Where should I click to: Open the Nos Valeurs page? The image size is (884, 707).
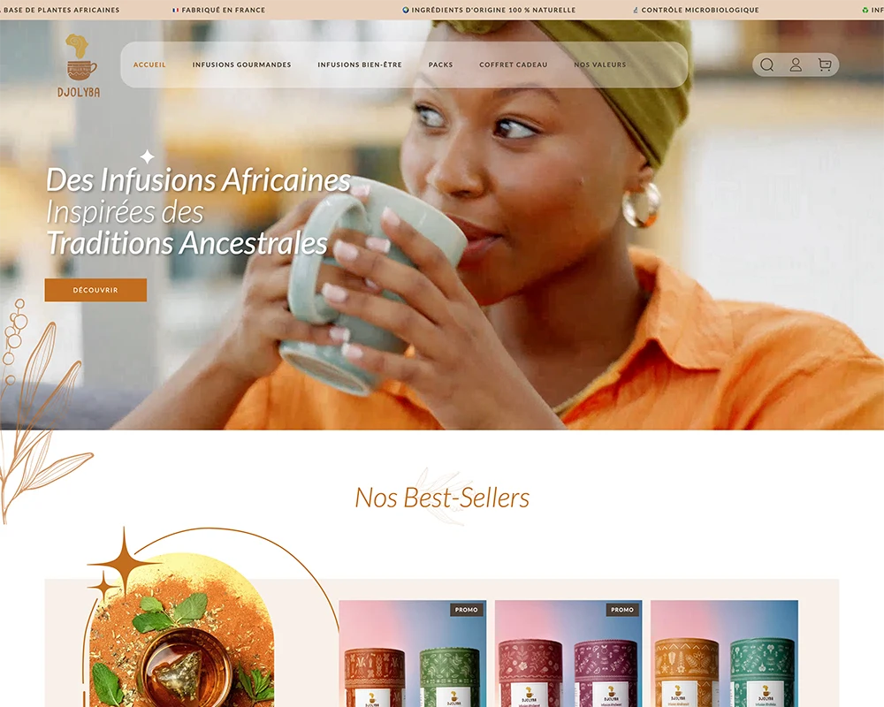click(x=600, y=65)
